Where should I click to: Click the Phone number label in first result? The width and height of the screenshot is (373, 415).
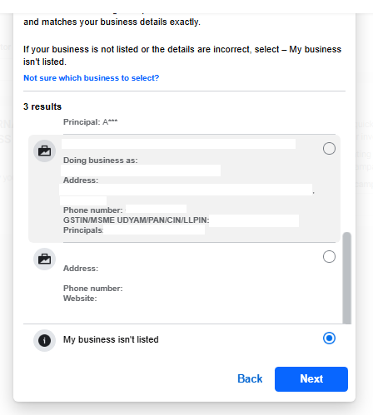pos(93,210)
